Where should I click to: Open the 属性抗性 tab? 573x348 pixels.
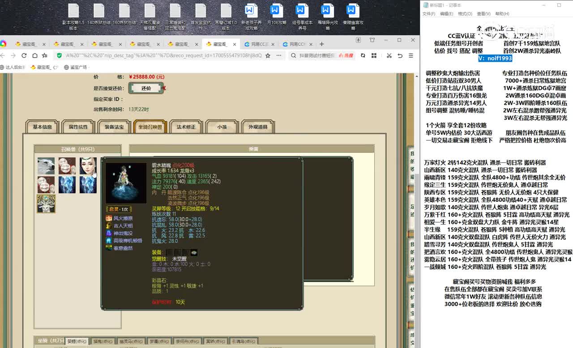click(x=78, y=127)
